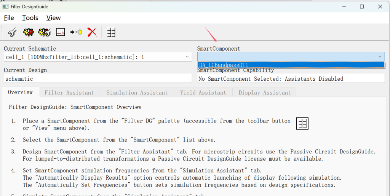
Task: Click the Filter DesignGuide window title icon
Action: [x=5, y=6]
